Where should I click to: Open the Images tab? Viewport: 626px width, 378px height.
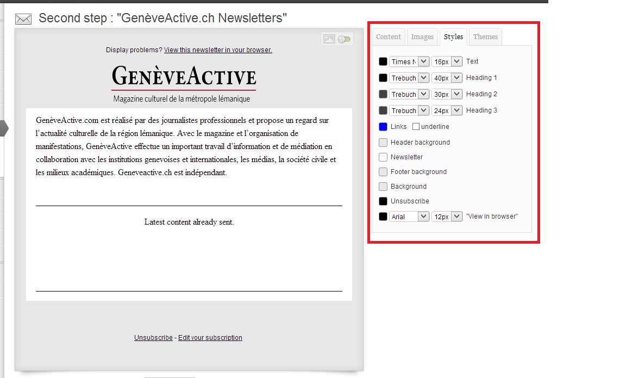pyautogui.click(x=422, y=37)
